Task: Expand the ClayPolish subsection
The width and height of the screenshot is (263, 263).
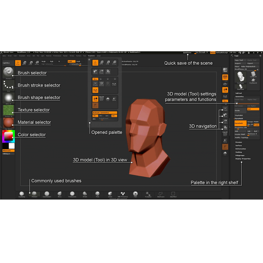Action: [239, 115]
